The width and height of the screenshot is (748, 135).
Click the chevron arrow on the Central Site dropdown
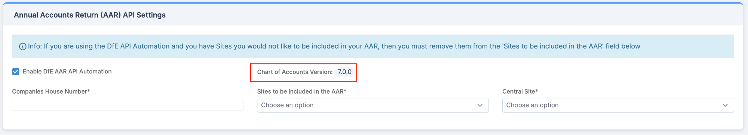(x=725, y=105)
